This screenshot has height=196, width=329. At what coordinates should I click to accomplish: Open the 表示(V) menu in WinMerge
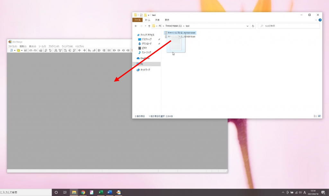[32, 46]
